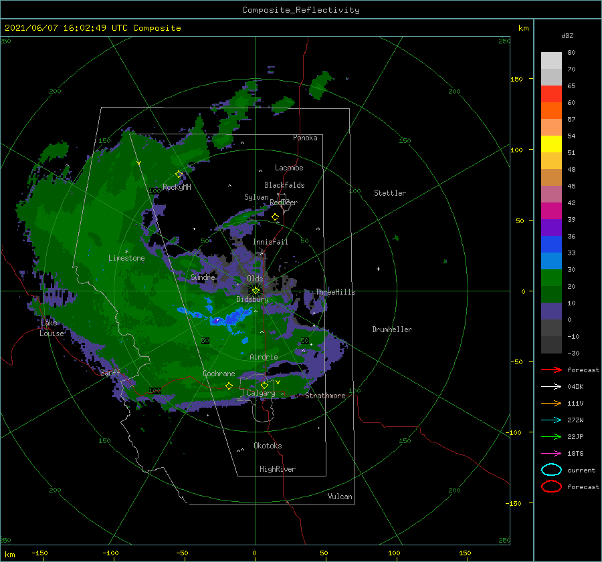Click the Limestone label
The height and width of the screenshot is (562, 602).
point(126,258)
